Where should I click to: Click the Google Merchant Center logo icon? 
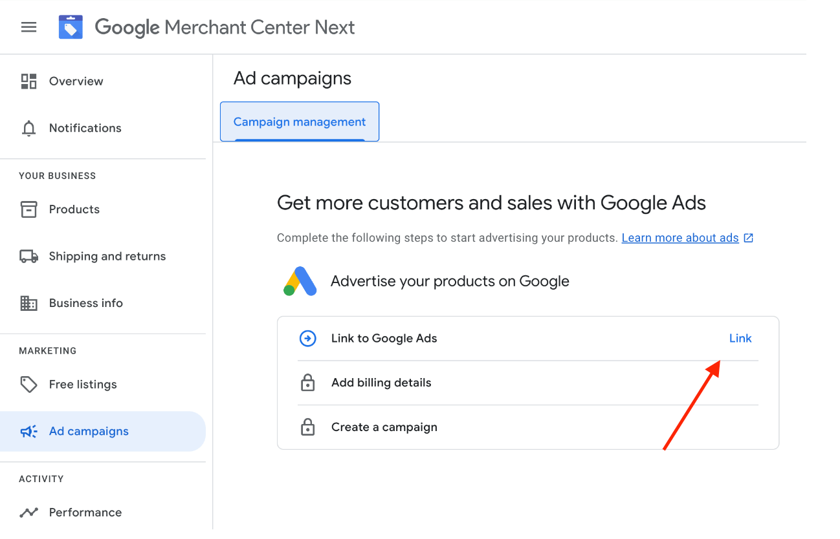pyautogui.click(x=71, y=27)
